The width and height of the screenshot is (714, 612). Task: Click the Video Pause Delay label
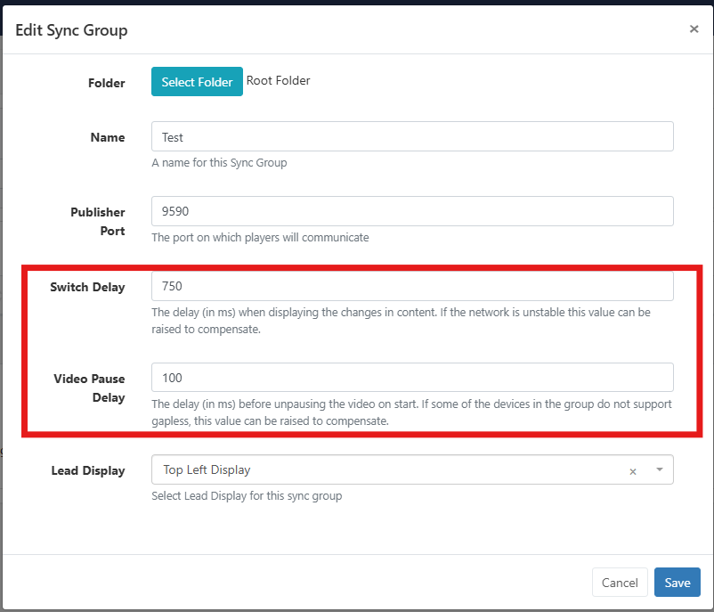(x=89, y=388)
